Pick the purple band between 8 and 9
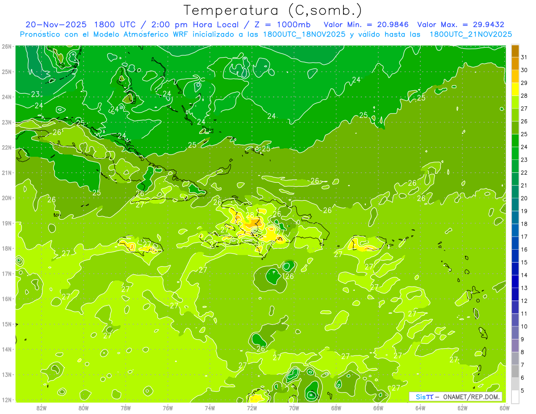Screen dimensions: 536x414 pyautogui.click(x=515, y=346)
